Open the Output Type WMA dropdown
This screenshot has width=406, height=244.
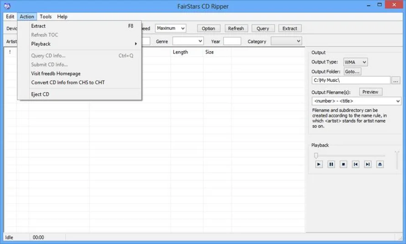355,62
